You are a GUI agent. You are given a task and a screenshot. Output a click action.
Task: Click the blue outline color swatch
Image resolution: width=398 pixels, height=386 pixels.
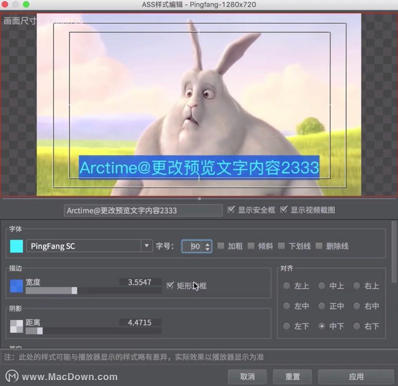[16, 286]
